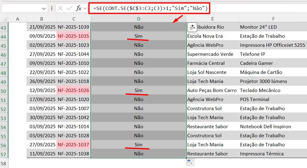Screen dimensions: 307x168
Task: Click the pink NF-2025-1026 cell
Action: coord(73,90)
